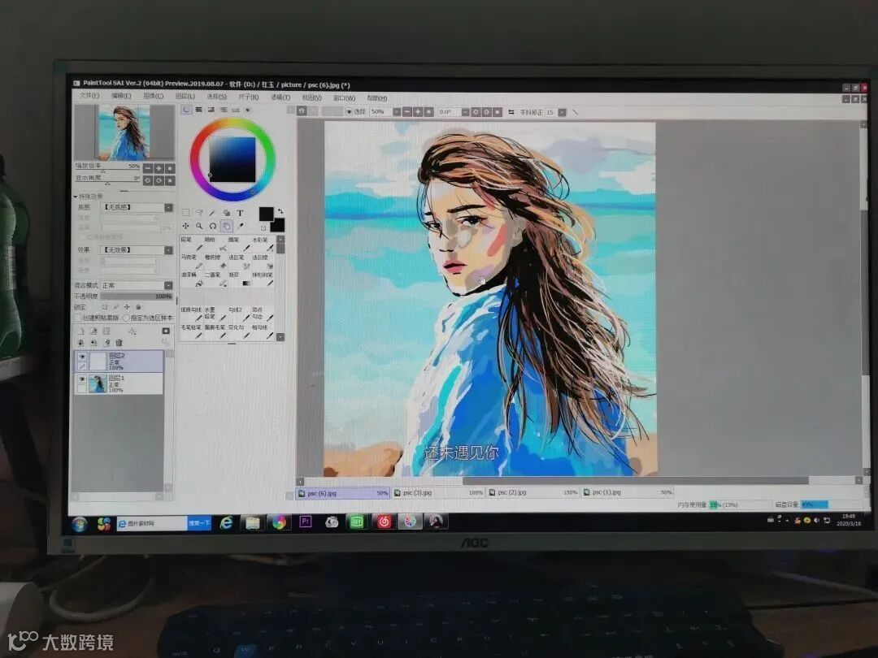
Task: Enable the 指定为选区样本 radio option
Action: point(126,318)
